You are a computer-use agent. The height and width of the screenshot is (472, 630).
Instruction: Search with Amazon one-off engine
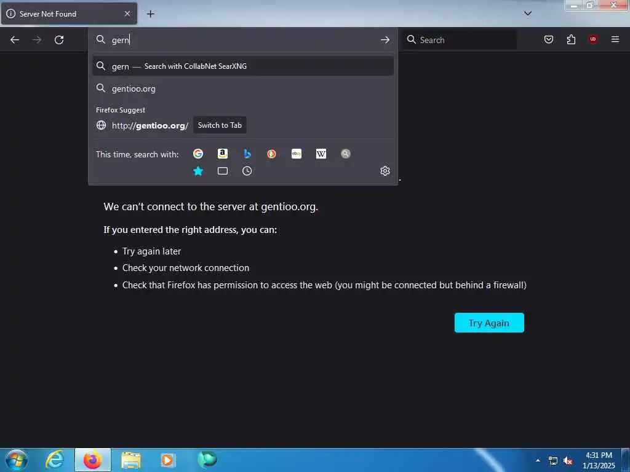(x=223, y=154)
